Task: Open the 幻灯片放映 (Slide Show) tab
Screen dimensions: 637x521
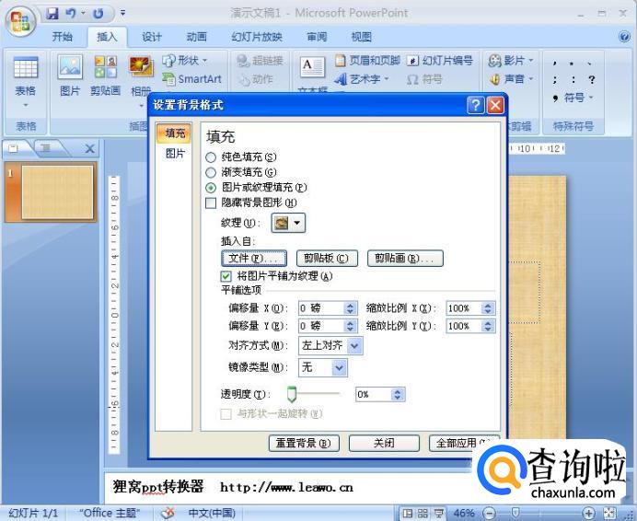Action: tap(257, 37)
